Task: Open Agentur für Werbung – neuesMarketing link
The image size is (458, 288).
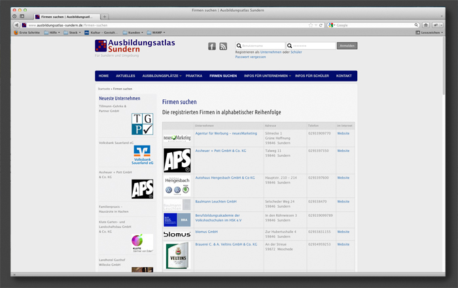Action: point(226,133)
